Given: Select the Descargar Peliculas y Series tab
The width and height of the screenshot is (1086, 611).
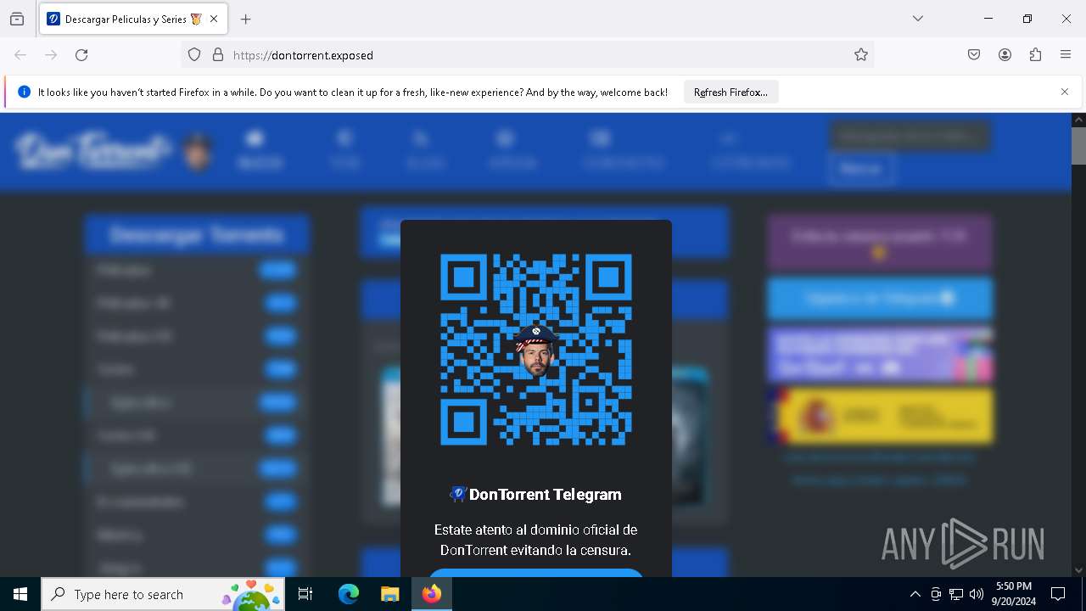Looking at the screenshot, I should [x=133, y=19].
